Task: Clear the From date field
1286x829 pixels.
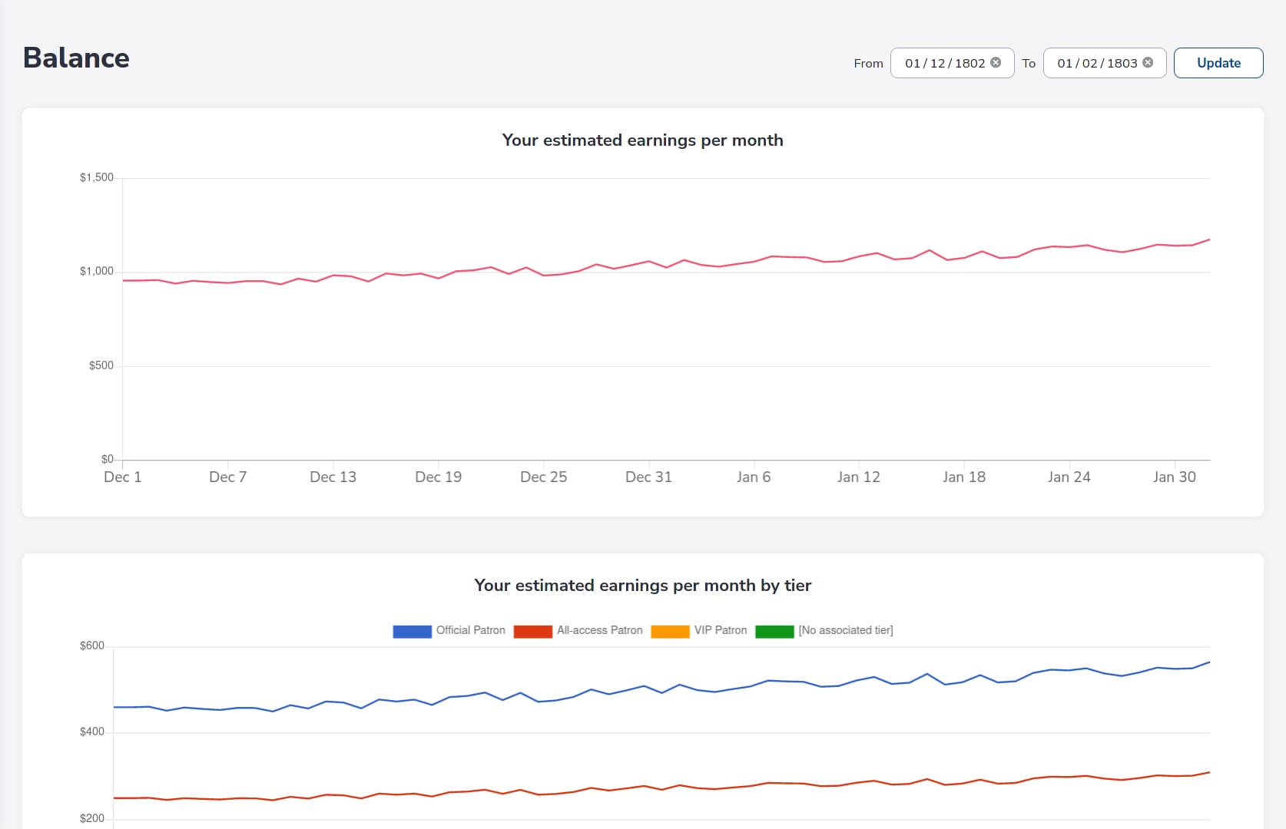Action: (x=996, y=63)
